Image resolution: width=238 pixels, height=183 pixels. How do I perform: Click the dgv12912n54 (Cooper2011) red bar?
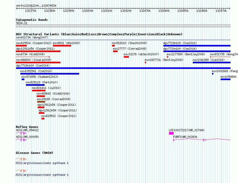coord(41,107)
